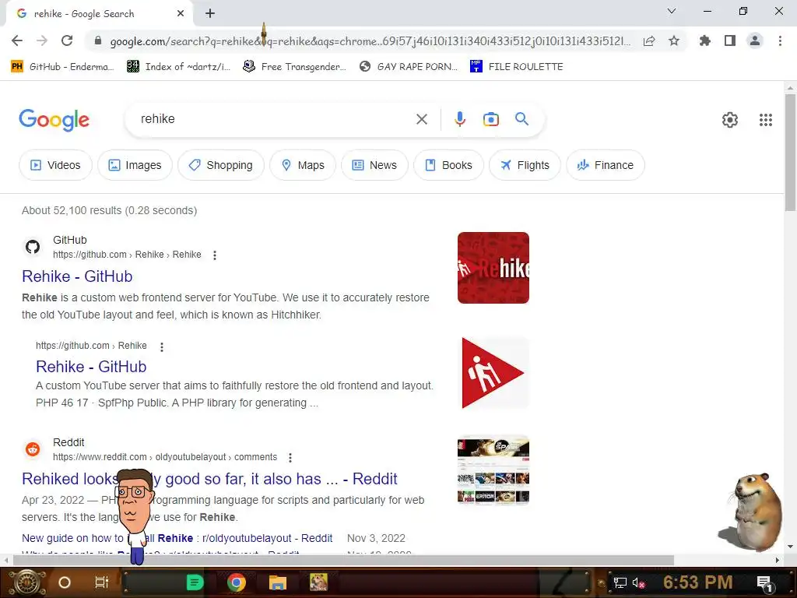The width and height of the screenshot is (797, 598).
Task: Open File Explorer from the taskbar
Action: tap(278, 582)
